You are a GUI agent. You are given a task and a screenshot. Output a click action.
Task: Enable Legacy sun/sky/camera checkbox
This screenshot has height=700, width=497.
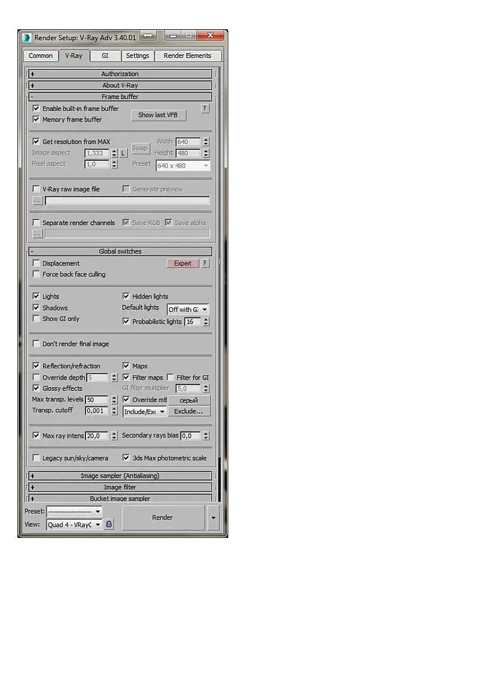(x=36, y=458)
